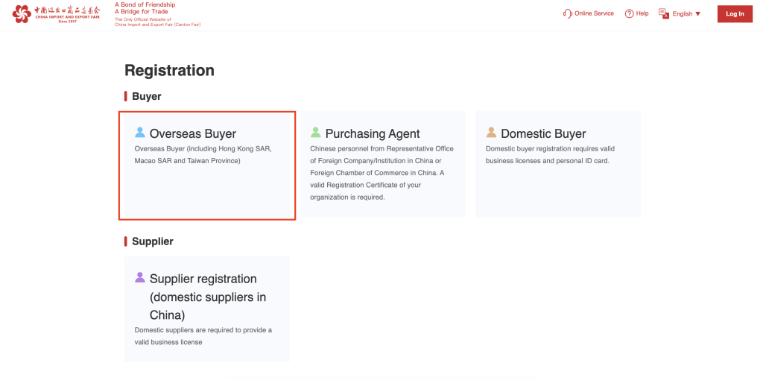Open Supplier registration for domestic suppliers
This screenshot has height=380, width=763.
203,297
